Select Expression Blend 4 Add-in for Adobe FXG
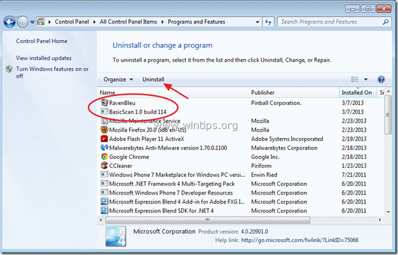 pos(177,202)
